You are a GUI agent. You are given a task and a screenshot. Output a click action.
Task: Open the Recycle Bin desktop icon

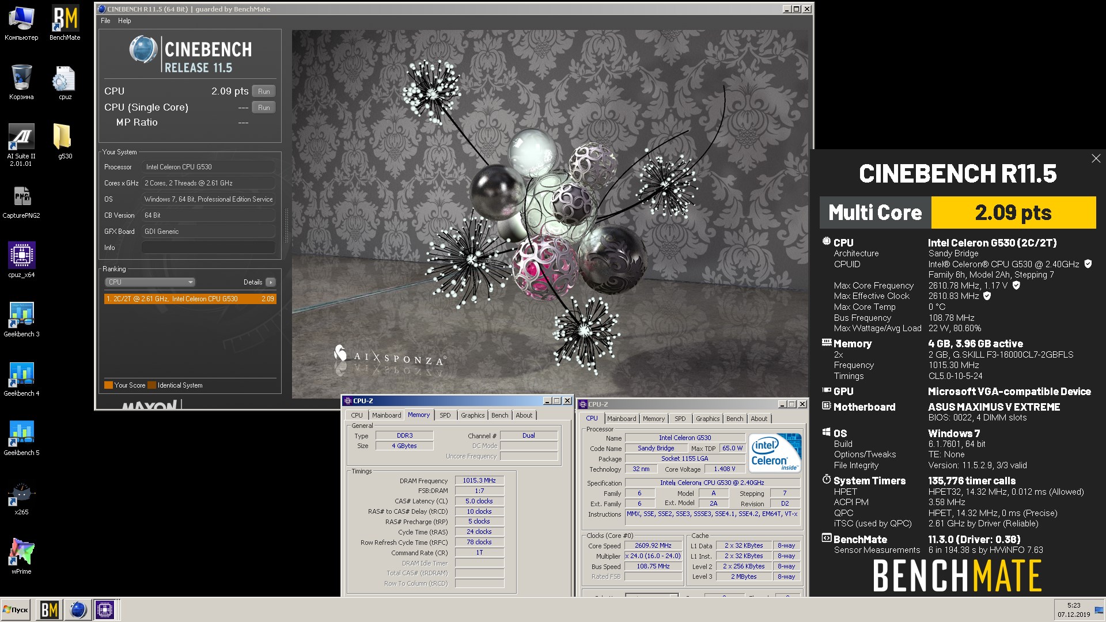click(21, 82)
